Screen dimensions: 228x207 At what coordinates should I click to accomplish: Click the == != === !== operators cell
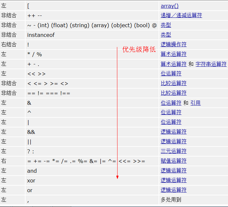point(92,93)
